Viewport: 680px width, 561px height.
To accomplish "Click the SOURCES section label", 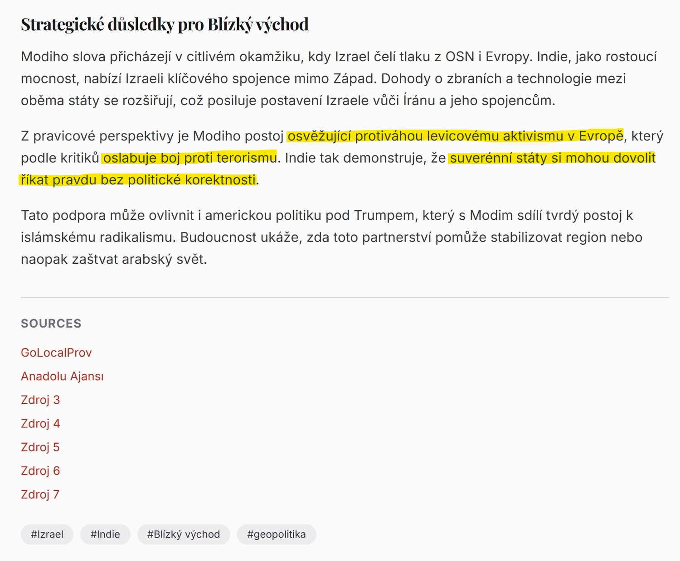I will pyautogui.click(x=51, y=323).
